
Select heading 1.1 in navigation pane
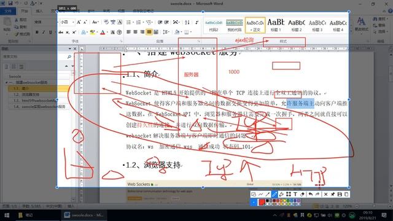point(38,88)
